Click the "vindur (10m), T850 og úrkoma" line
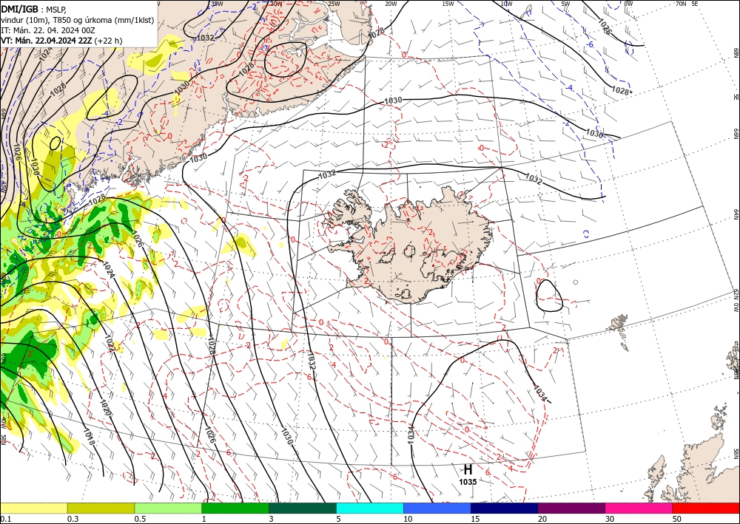 pos(78,19)
